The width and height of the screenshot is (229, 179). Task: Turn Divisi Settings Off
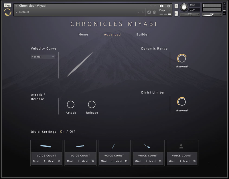pos(72,132)
